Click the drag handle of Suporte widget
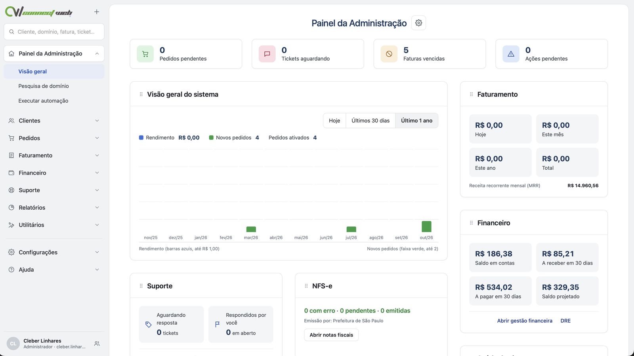Viewport: 634px width, 356px height. [x=141, y=286]
